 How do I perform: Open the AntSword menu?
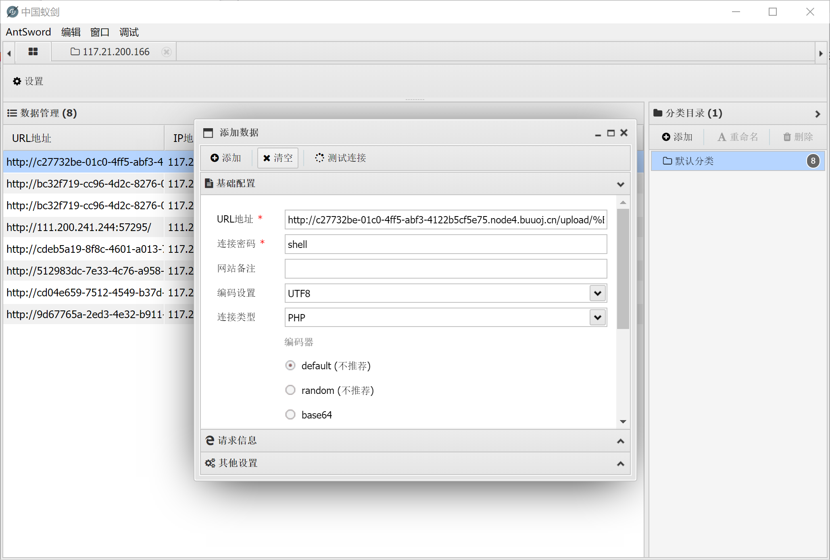pyautogui.click(x=28, y=32)
